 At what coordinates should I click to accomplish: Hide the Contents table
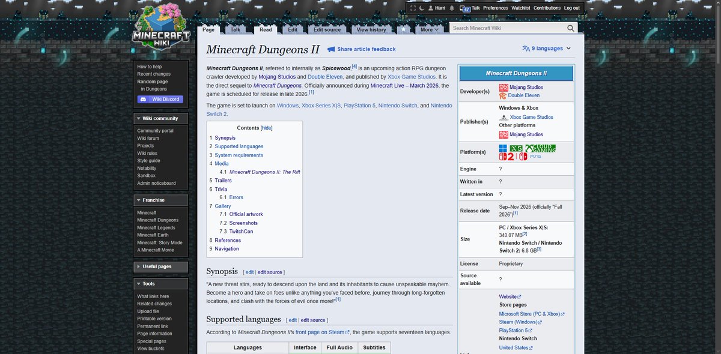coord(266,128)
